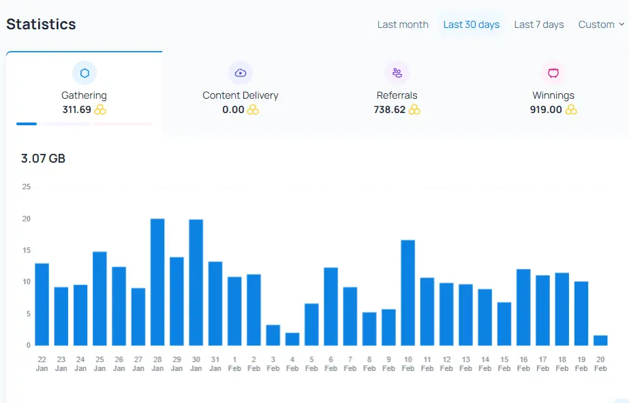Click the Gathering hexagon icon

(85, 73)
